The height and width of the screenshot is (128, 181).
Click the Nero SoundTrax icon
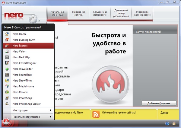(x=7, y=75)
